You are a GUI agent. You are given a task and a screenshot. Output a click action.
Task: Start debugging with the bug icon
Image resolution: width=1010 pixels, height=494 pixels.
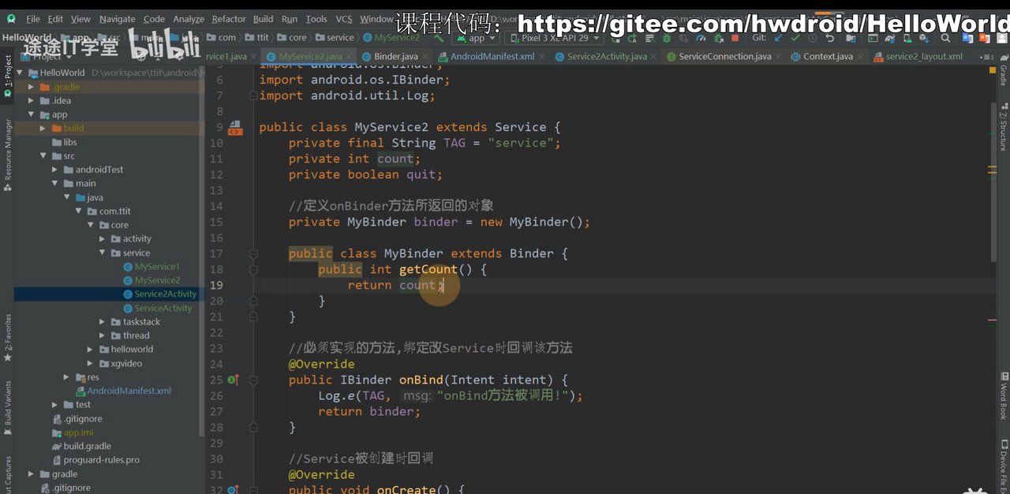point(666,38)
